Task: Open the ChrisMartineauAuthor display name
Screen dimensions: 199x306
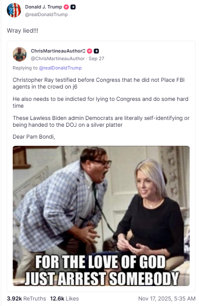Action: coord(58,51)
